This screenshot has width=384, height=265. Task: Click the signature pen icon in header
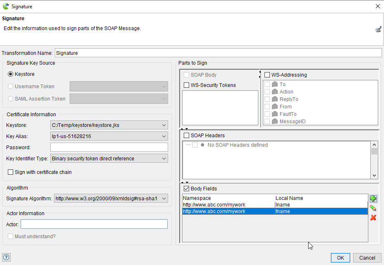pos(378,29)
